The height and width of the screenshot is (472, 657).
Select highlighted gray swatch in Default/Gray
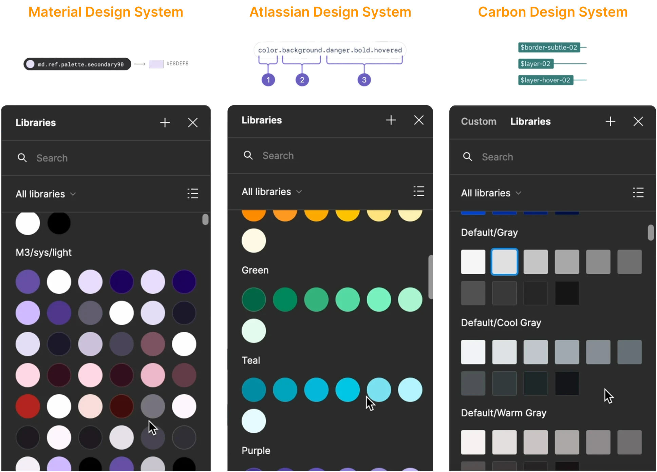[x=504, y=262]
